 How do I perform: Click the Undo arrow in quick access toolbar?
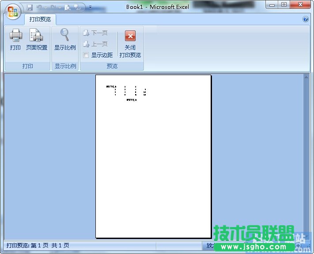coord(39,7)
